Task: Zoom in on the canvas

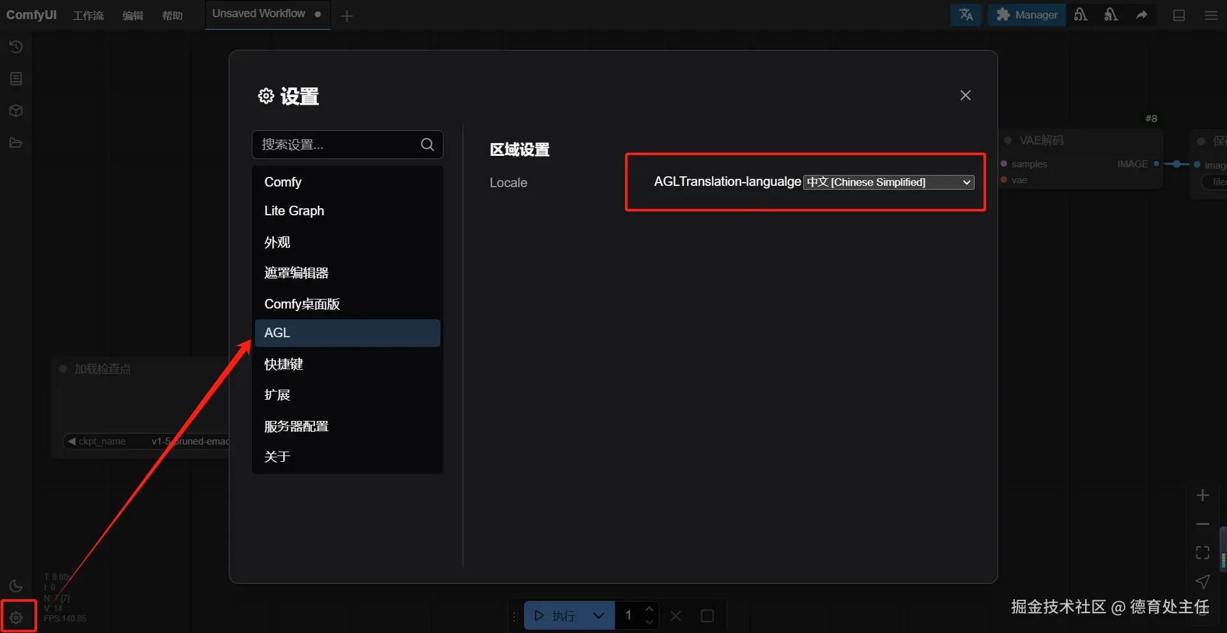Action: (1203, 496)
